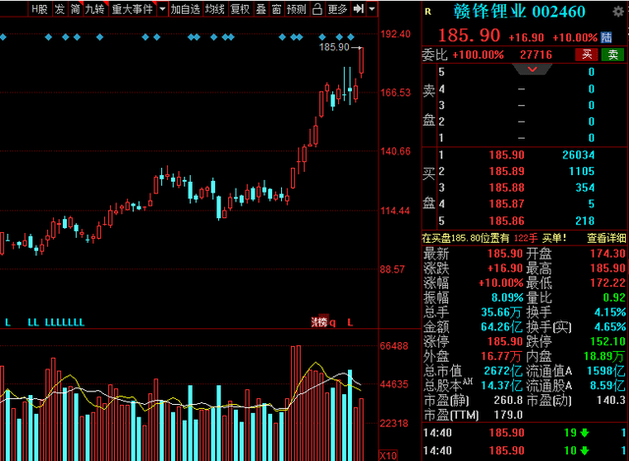Expand the red chevron above order book
The height and width of the screenshot is (461, 629).
pyautogui.click(x=534, y=71)
